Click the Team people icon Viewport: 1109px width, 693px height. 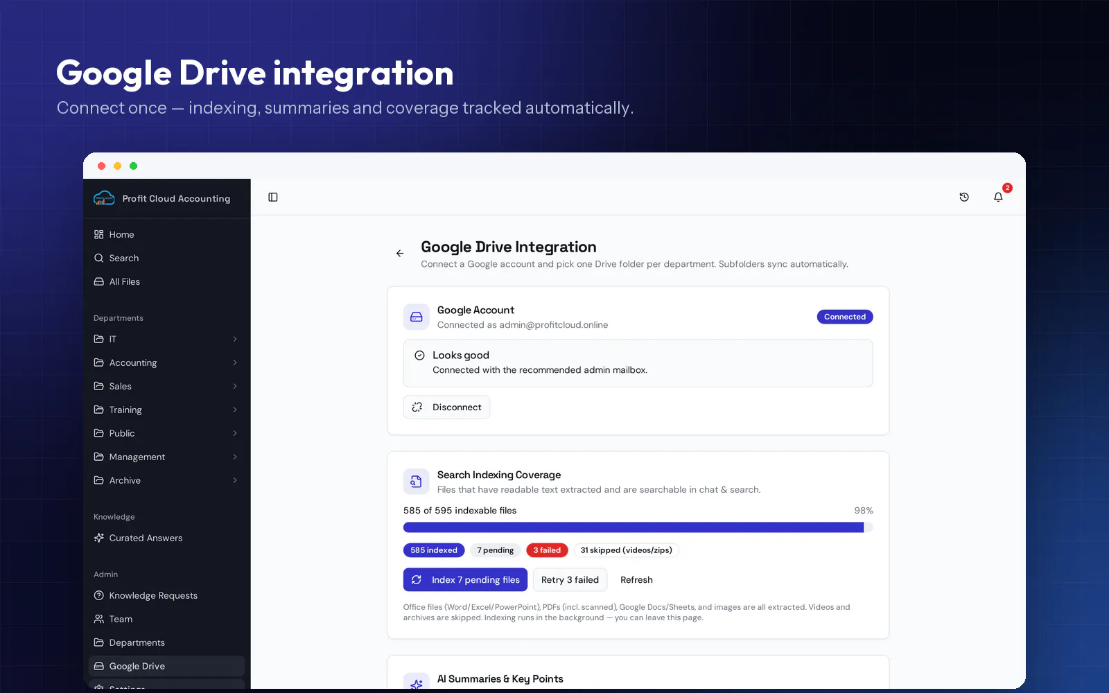point(99,620)
